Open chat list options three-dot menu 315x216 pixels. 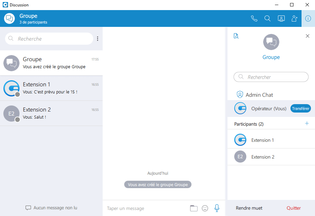pyautogui.click(x=98, y=39)
